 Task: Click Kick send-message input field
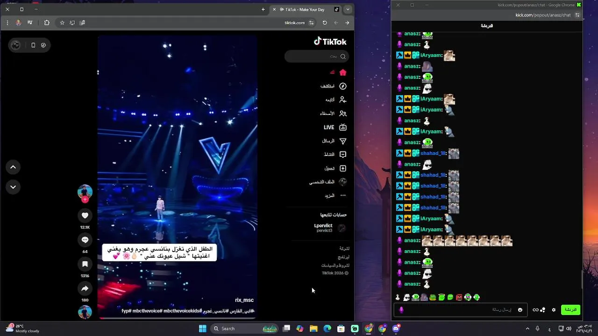coord(460,310)
